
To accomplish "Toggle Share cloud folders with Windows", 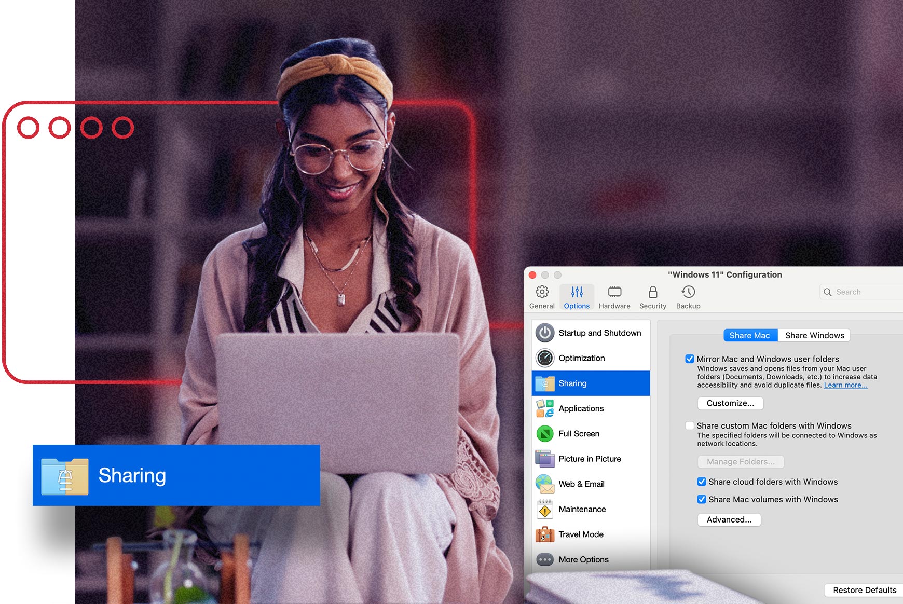I will (x=702, y=482).
